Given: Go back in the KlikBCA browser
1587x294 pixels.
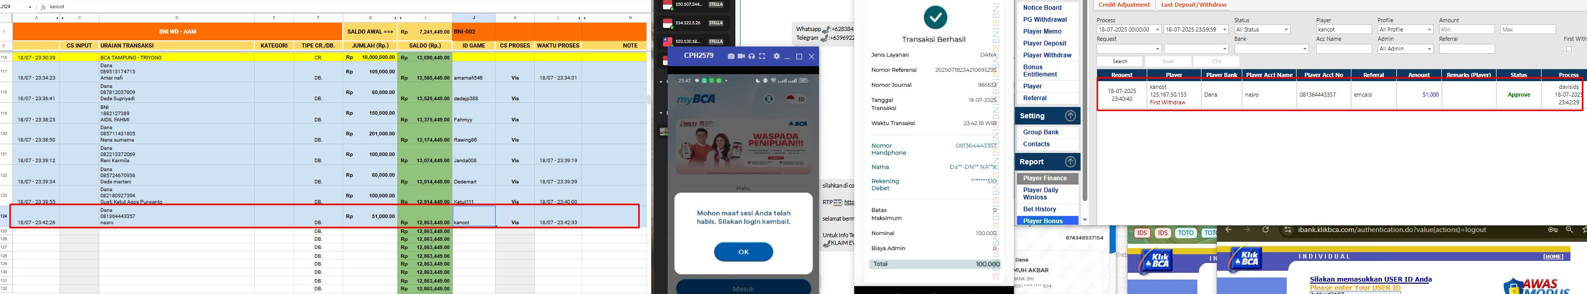Looking at the screenshot, I should (1228, 230).
